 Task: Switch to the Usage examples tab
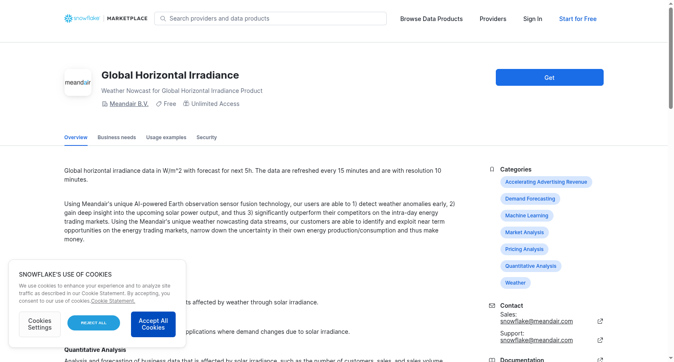click(x=166, y=137)
